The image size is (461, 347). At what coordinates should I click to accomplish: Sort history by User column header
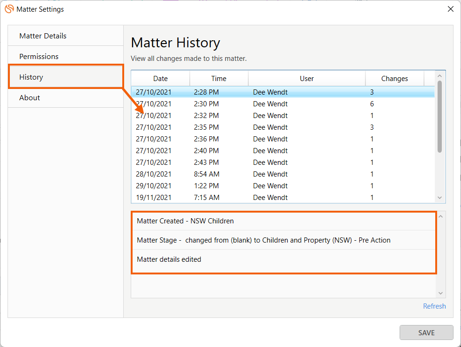(307, 79)
